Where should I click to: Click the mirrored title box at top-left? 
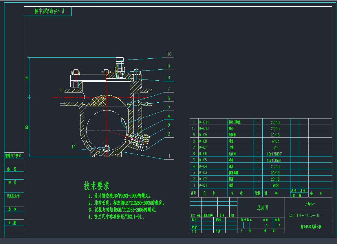48,12
